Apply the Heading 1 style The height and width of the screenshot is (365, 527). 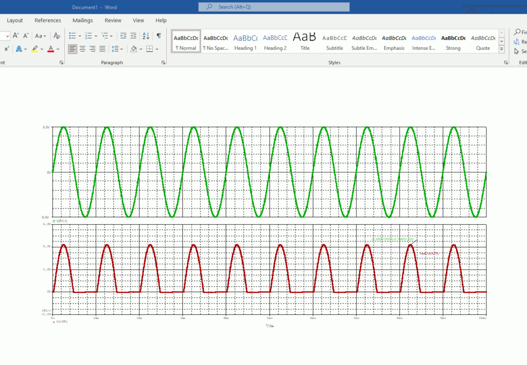coord(245,41)
